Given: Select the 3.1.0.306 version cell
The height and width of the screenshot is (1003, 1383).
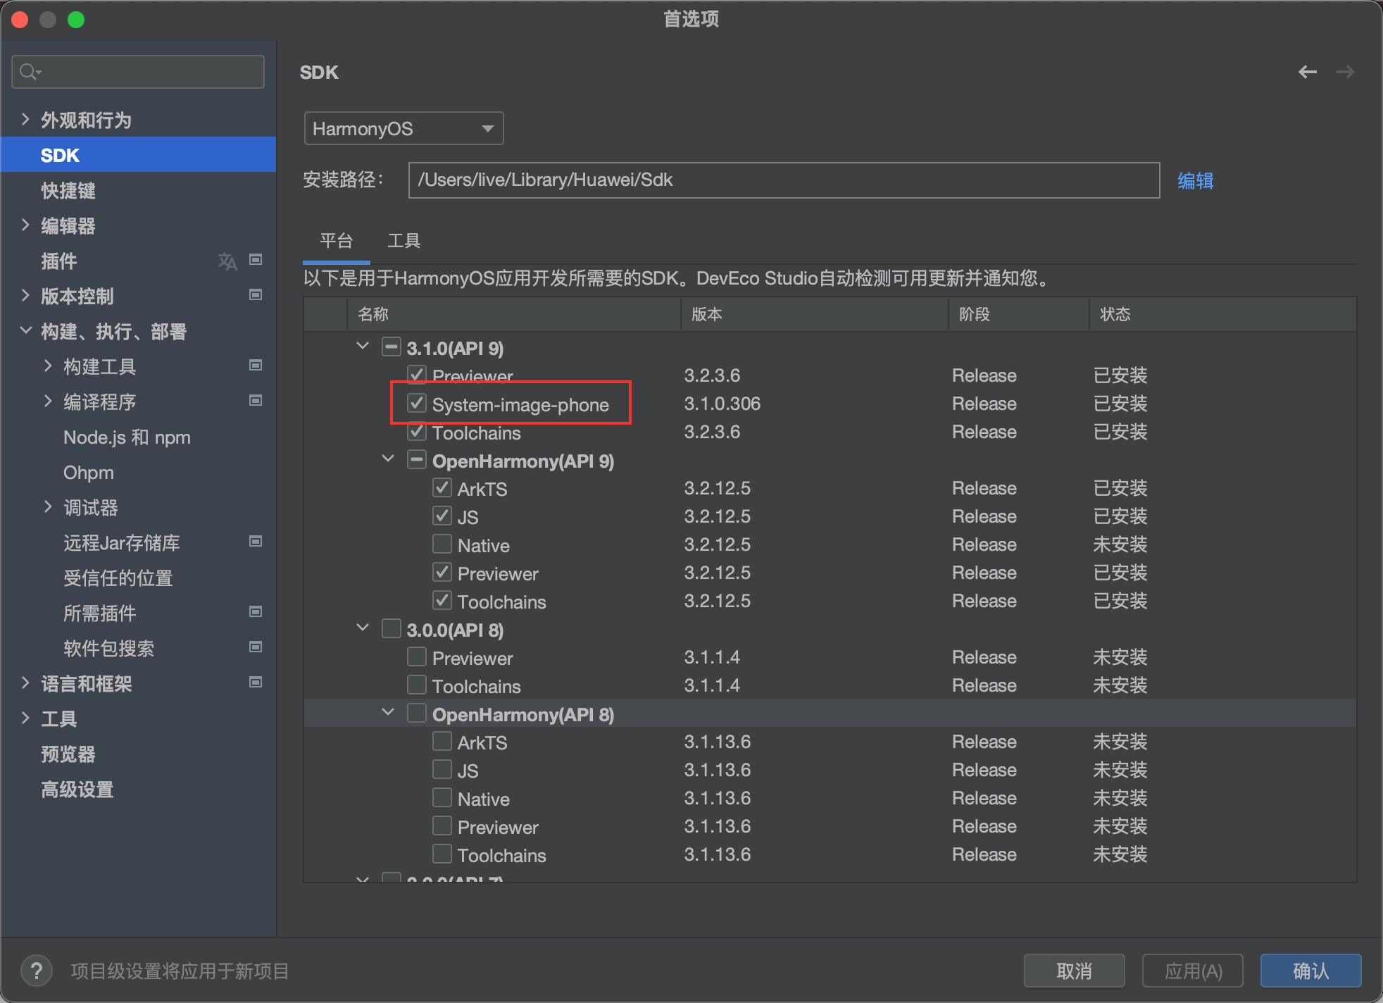Looking at the screenshot, I should point(722,404).
